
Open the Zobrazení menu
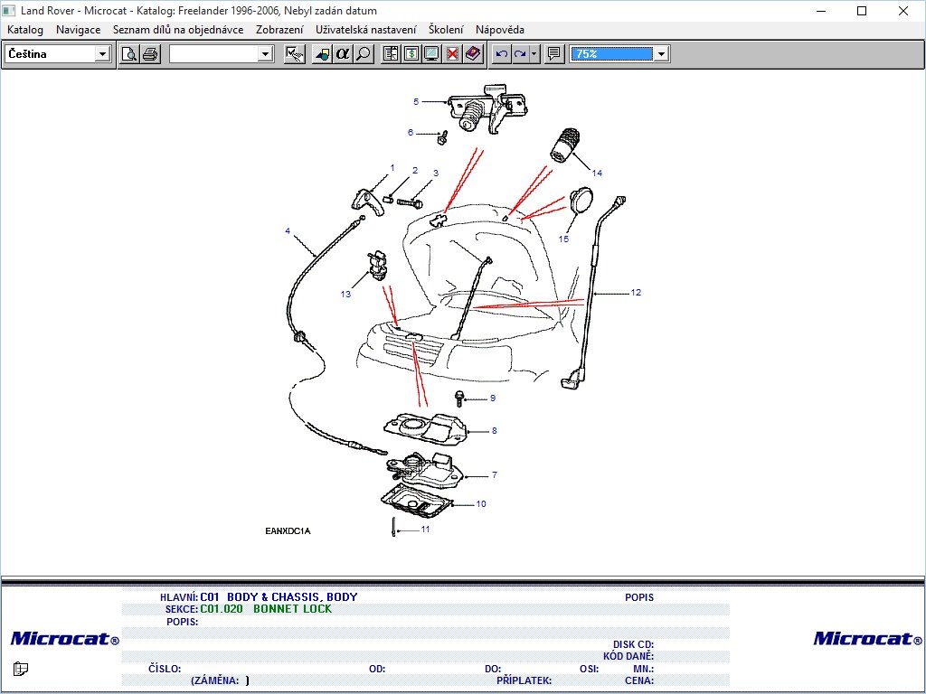click(x=279, y=30)
